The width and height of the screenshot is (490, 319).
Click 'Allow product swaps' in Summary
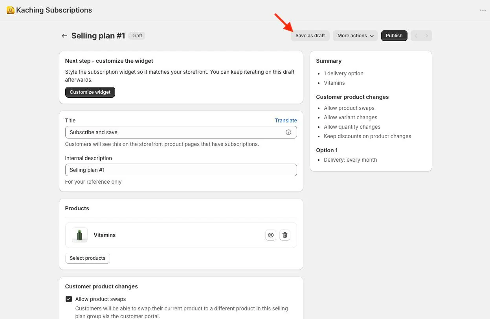pyautogui.click(x=349, y=108)
